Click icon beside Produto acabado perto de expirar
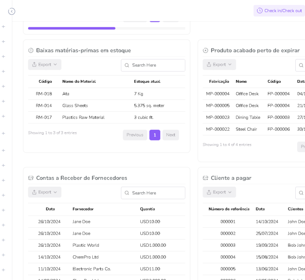305x280 pixels. (205, 51)
